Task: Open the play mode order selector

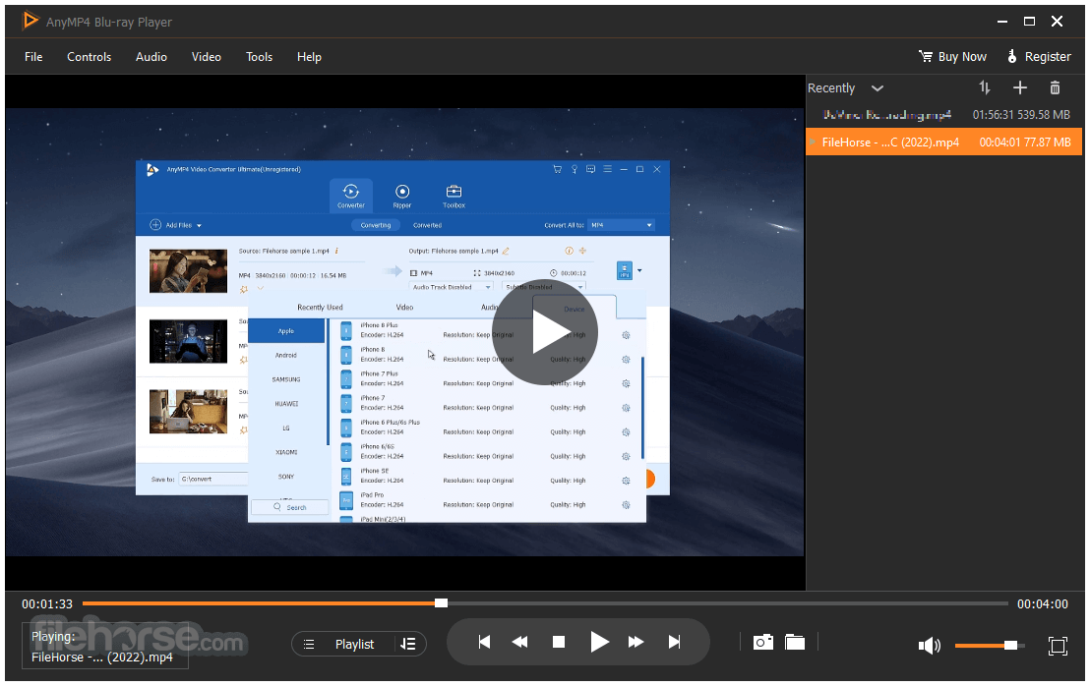Action: tap(409, 645)
